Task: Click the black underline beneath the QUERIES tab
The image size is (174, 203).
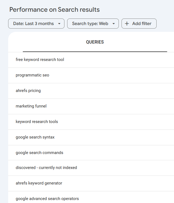Action: (x=95, y=51)
